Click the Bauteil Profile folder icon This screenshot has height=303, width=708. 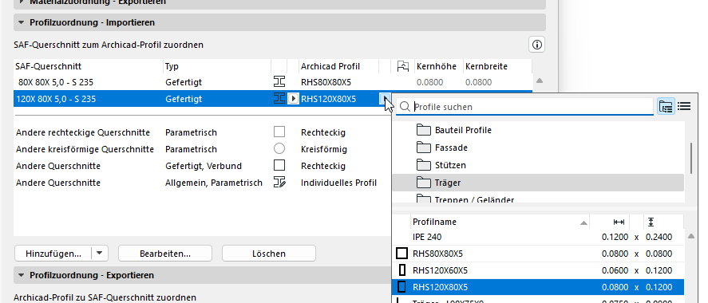click(x=424, y=130)
